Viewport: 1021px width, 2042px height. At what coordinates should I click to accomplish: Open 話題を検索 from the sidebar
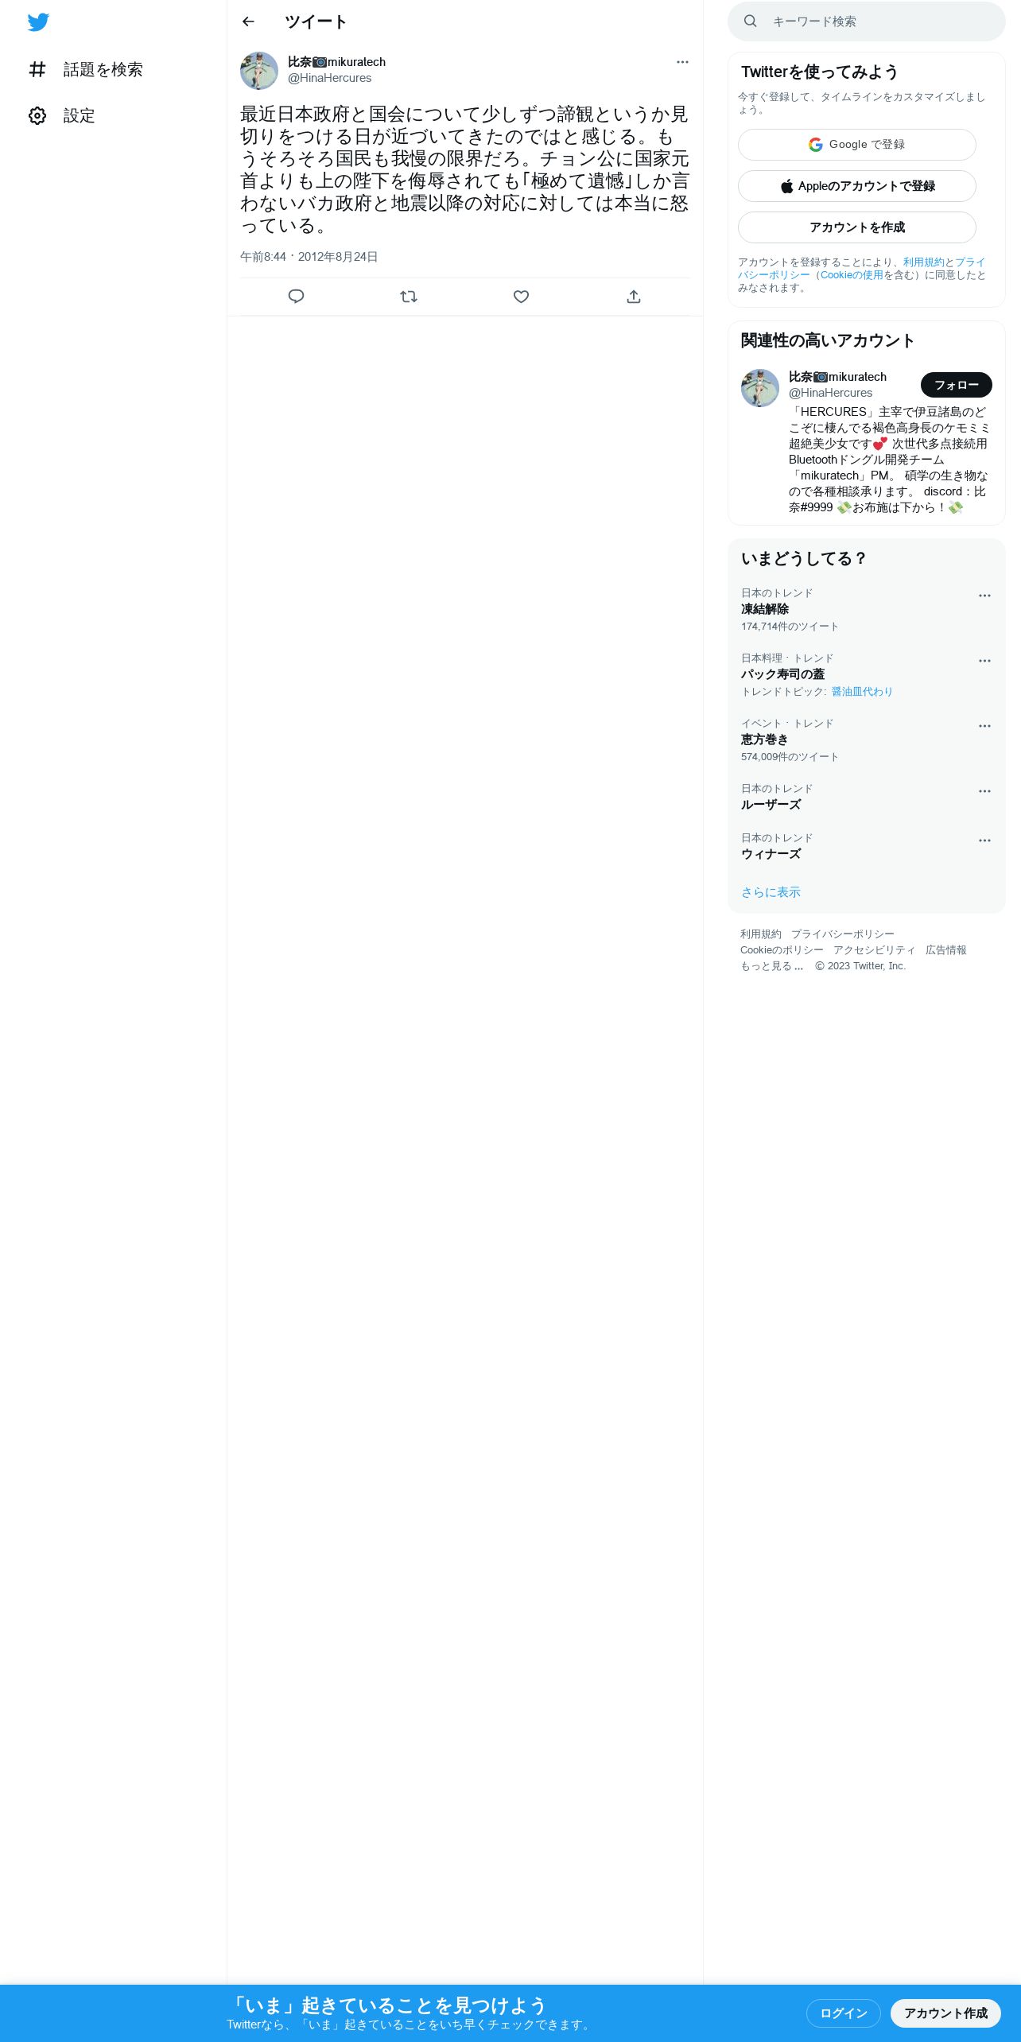pyautogui.click(x=86, y=70)
